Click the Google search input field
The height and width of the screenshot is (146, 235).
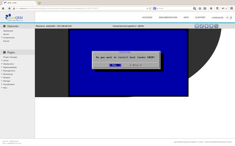pos(175,9)
